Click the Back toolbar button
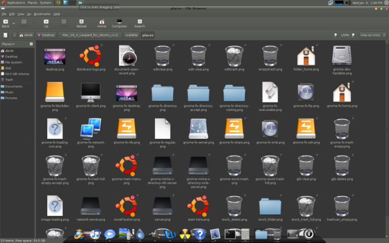Screen dimensions: 389x243 pyautogui.click(x=6, y=24)
